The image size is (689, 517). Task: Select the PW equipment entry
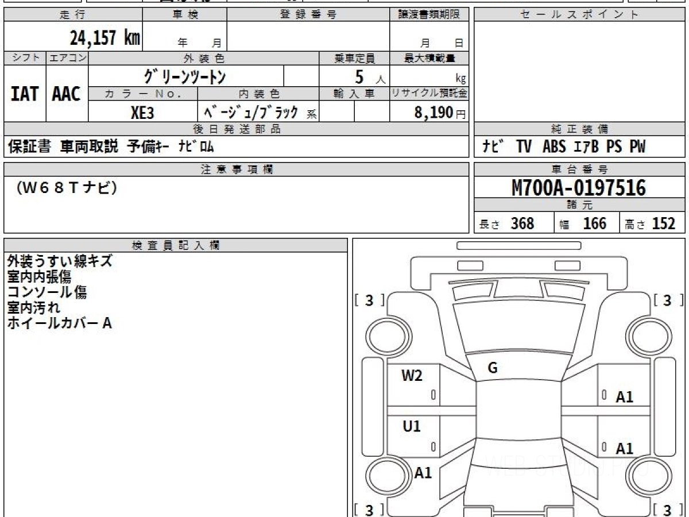(x=637, y=147)
